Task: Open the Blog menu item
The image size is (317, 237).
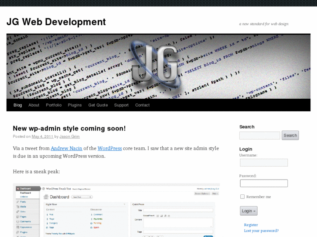Action: tap(17, 105)
